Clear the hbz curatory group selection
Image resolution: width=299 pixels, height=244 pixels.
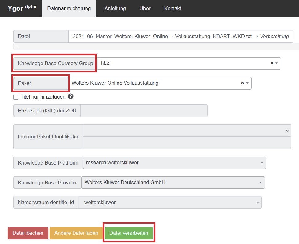click(x=272, y=63)
